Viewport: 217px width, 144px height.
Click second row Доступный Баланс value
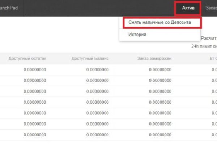[x=98, y=81]
